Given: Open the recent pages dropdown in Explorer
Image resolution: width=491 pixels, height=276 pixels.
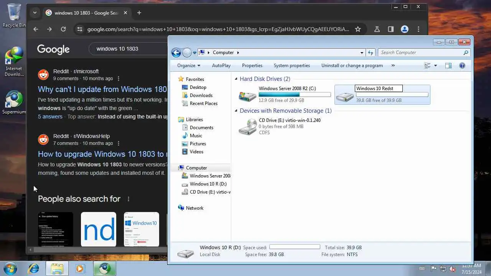Looking at the screenshot, I should (x=194, y=53).
